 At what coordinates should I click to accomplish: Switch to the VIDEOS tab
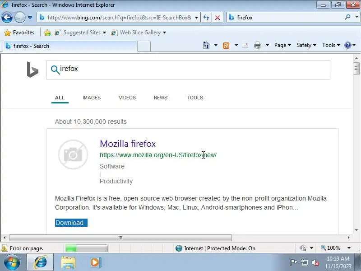[x=127, y=98]
